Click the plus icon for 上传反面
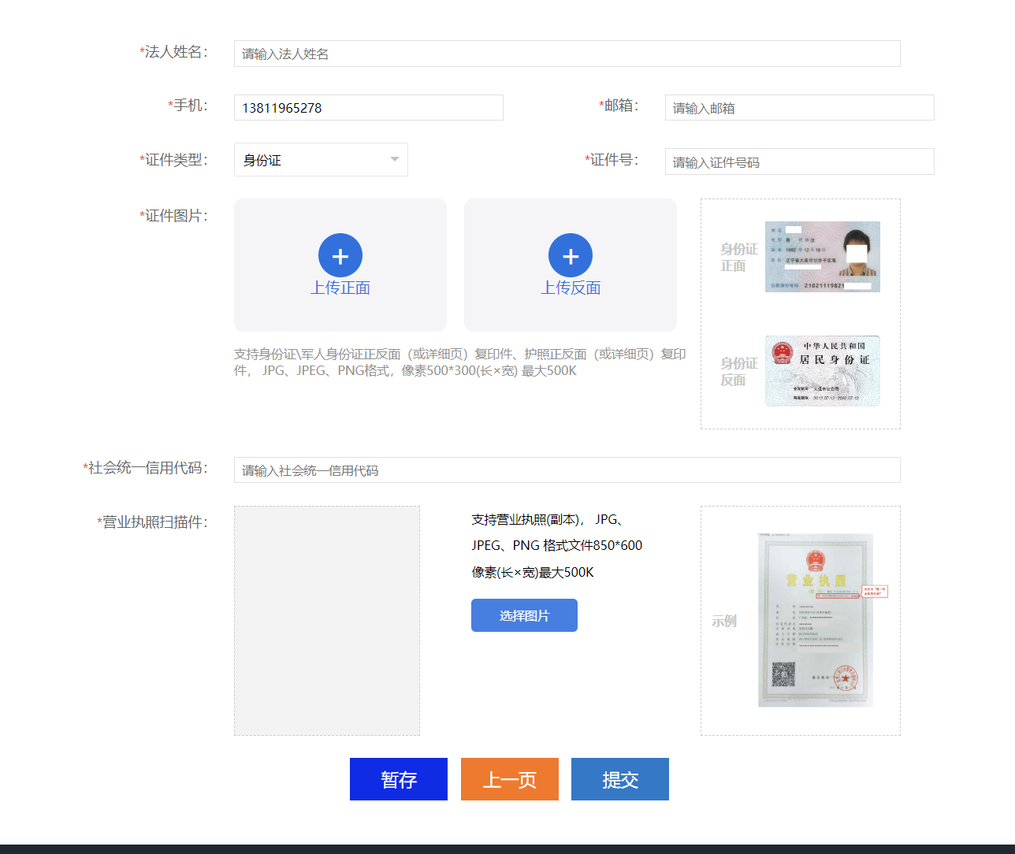The height and width of the screenshot is (854, 1015). [571, 255]
